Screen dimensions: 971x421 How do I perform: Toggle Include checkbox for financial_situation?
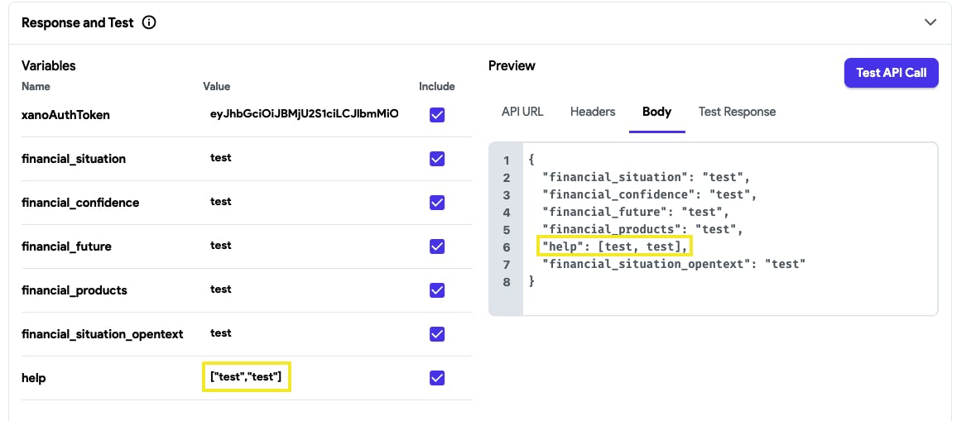(x=437, y=159)
